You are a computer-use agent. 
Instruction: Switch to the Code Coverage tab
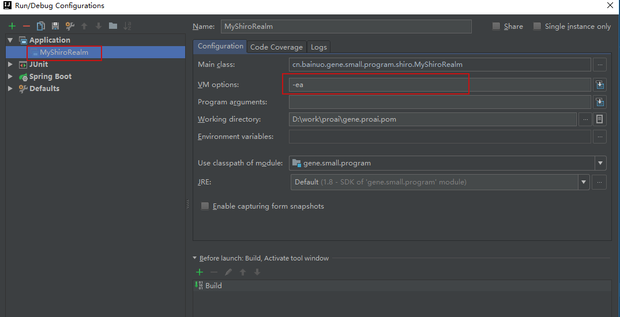pyautogui.click(x=276, y=47)
